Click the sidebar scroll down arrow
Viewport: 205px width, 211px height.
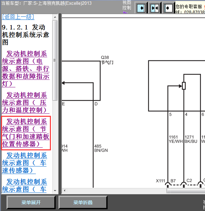point(55,190)
